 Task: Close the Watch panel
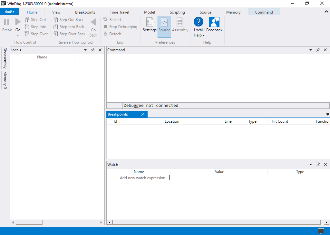325,165
